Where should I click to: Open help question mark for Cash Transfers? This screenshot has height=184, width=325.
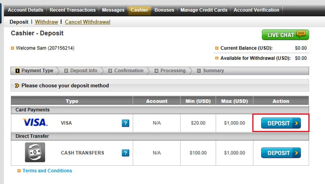(126, 153)
